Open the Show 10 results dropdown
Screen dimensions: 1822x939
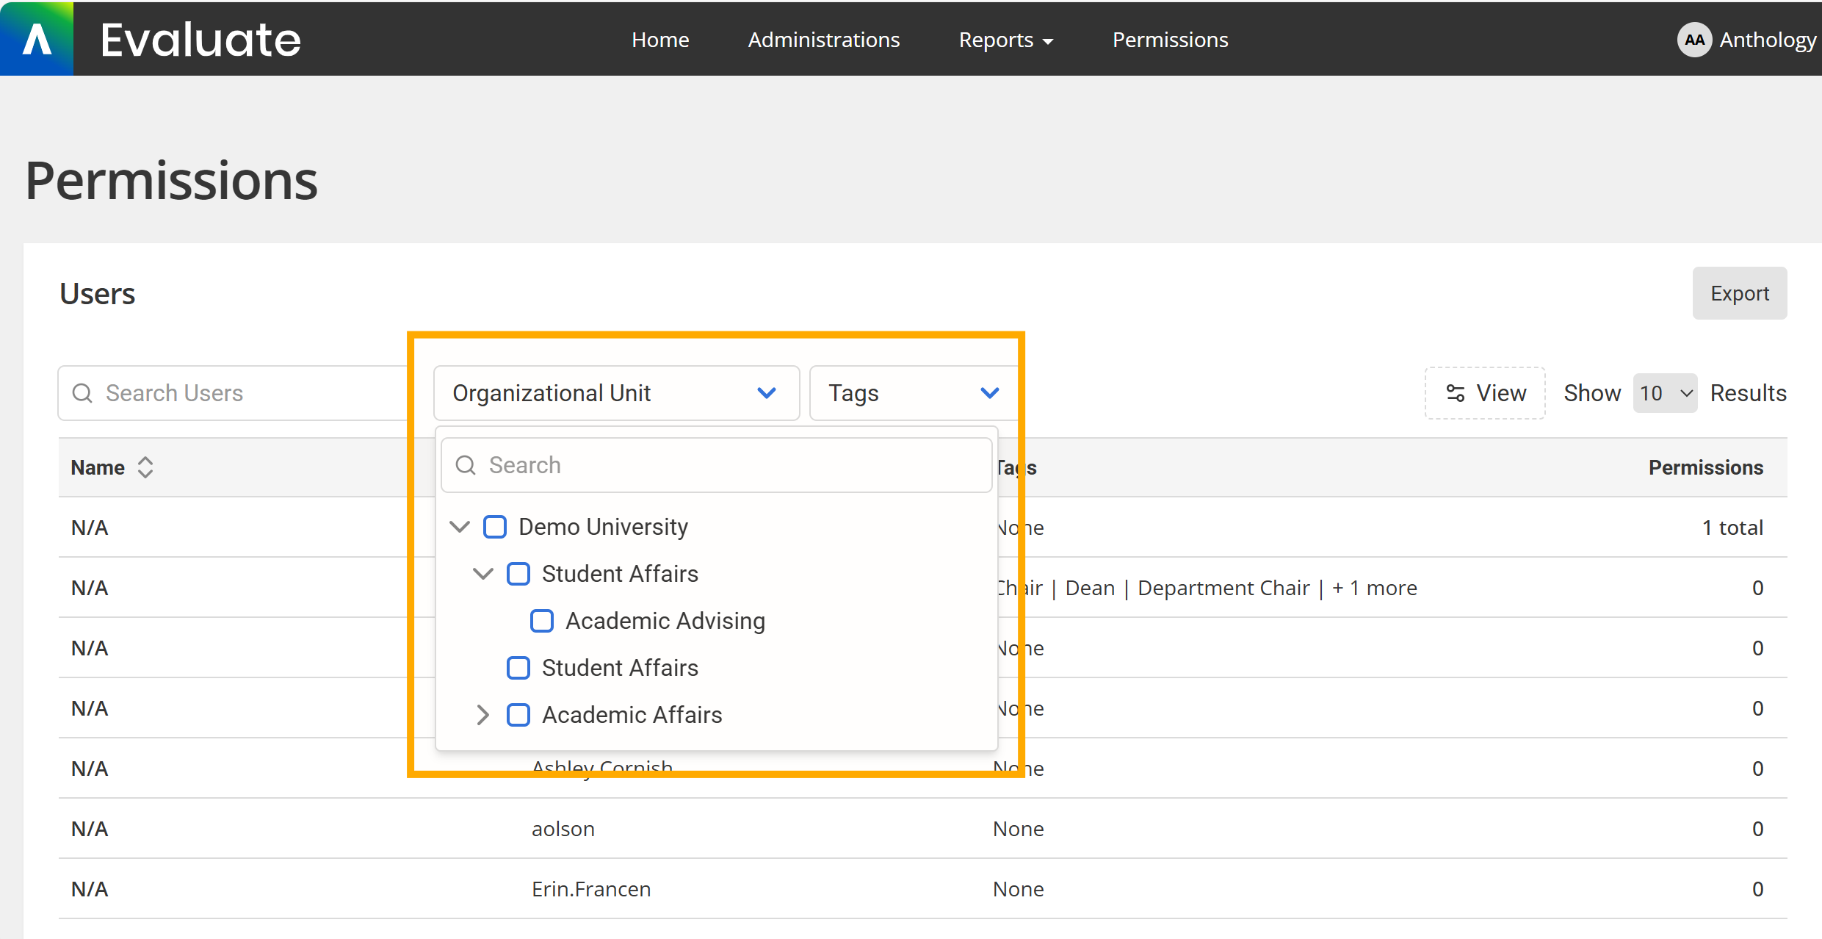tap(1665, 393)
